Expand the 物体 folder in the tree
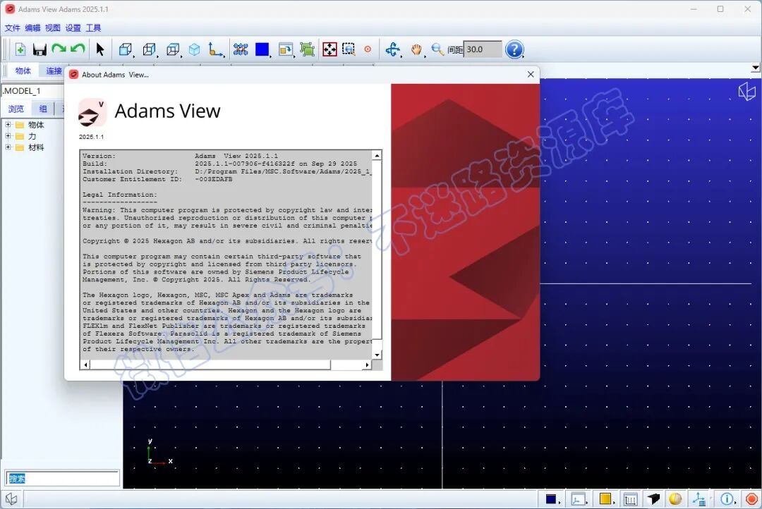 (8, 125)
